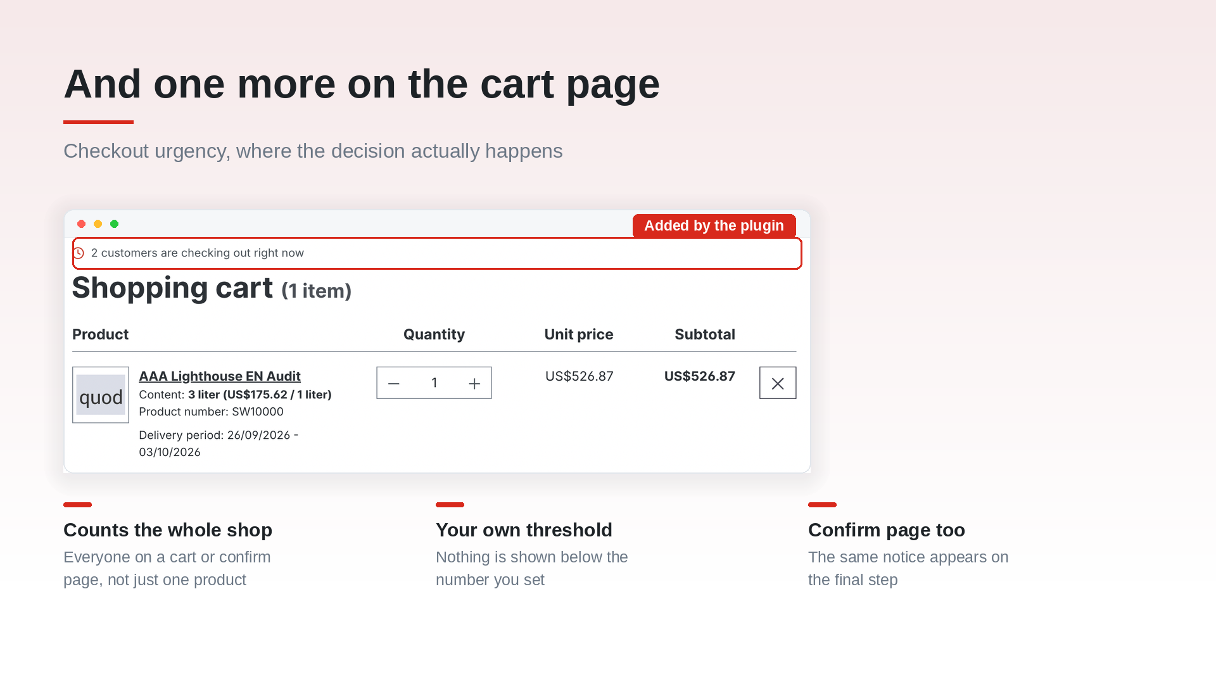Click the clock icon in checkout notice

[x=79, y=253]
